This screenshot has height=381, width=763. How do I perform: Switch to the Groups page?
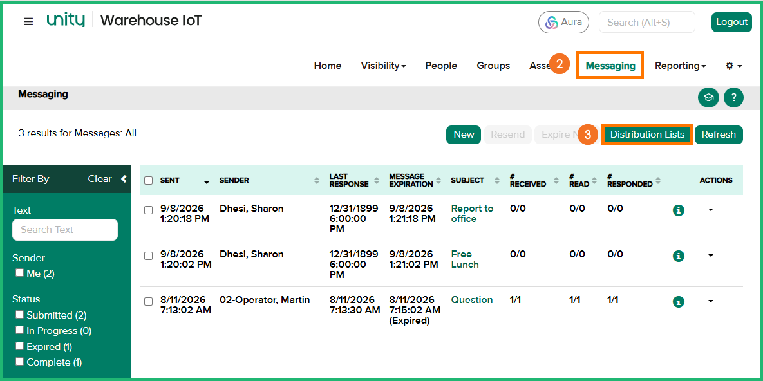click(x=493, y=66)
